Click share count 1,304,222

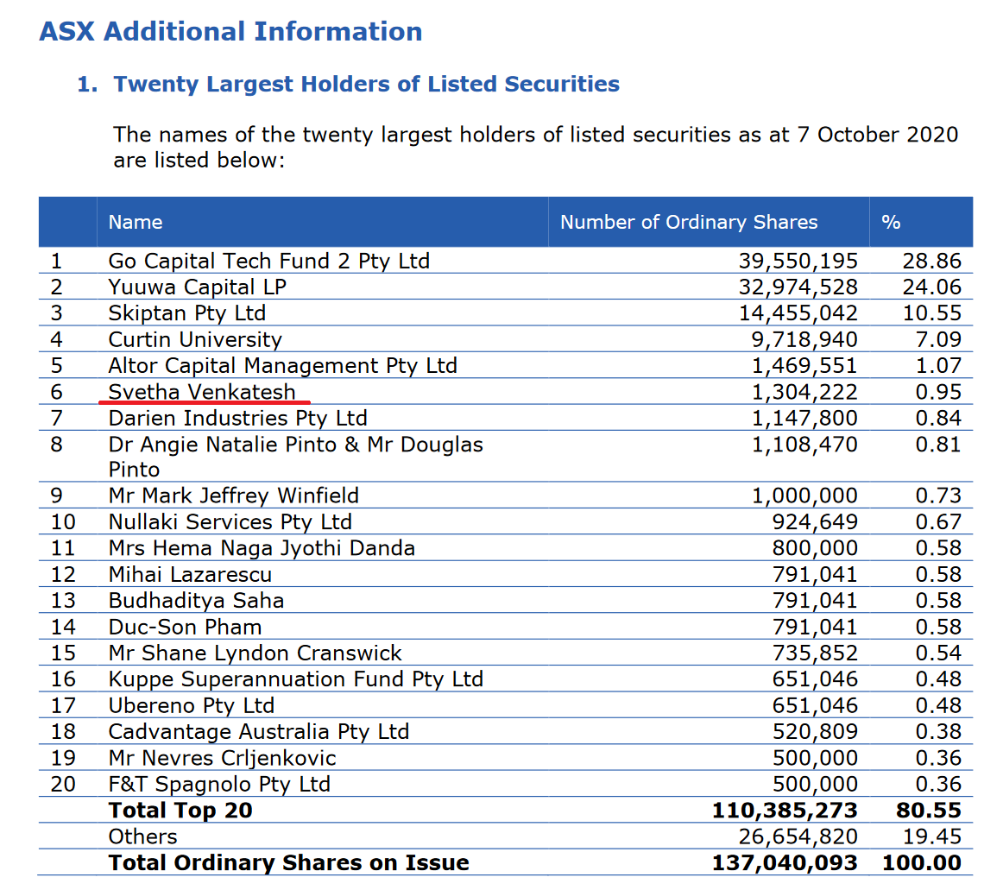(804, 392)
